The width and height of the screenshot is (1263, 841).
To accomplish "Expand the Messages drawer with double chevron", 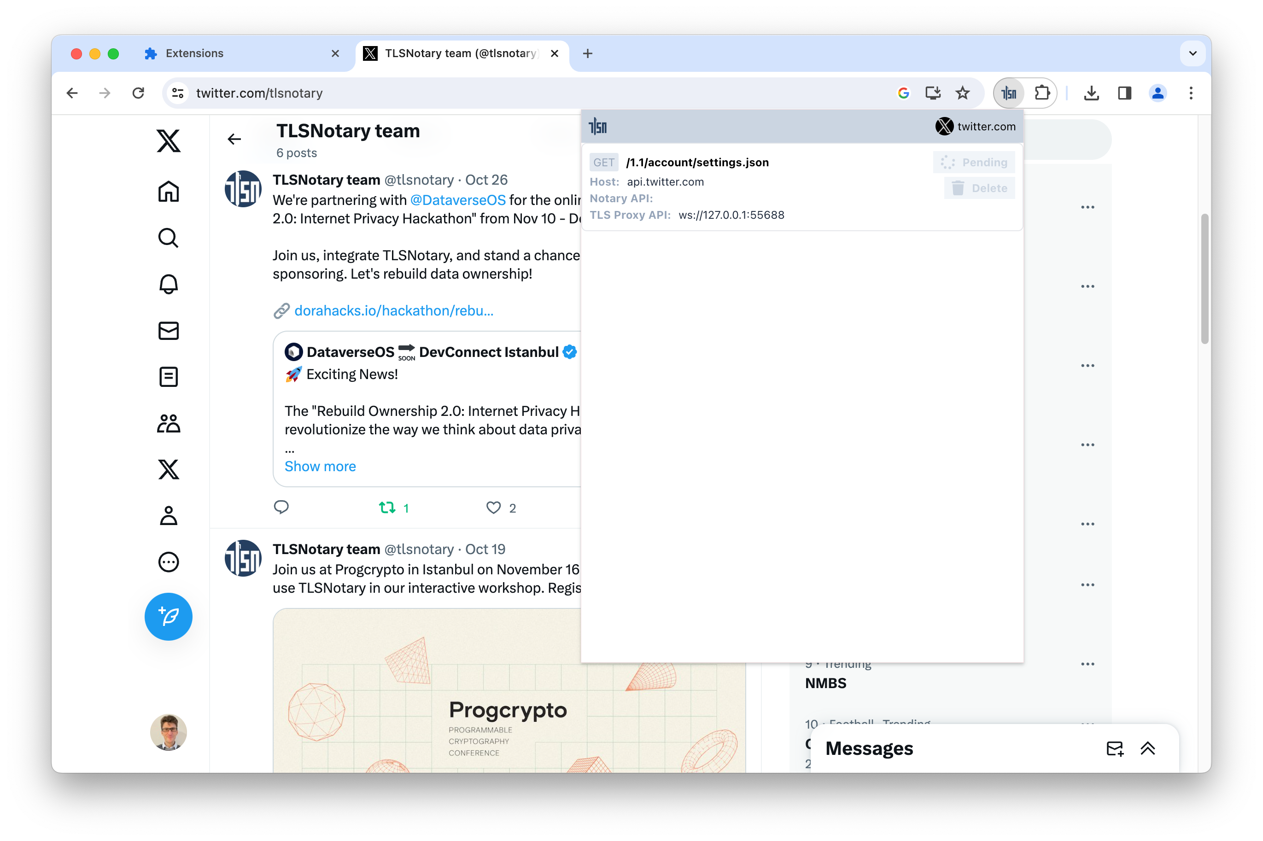I will pyautogui.click(x=1148, y=748).
